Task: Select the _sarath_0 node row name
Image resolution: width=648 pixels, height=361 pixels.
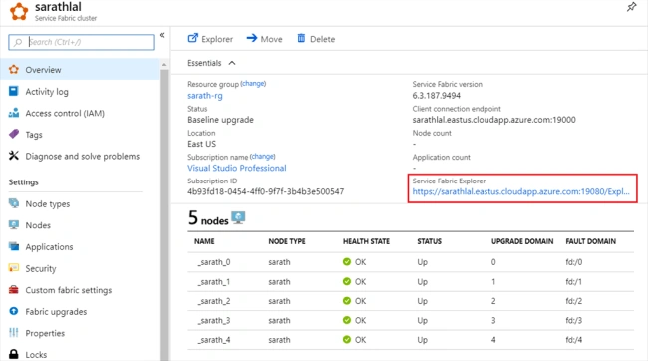Action: pyautogui.click(x=214, y=262)
